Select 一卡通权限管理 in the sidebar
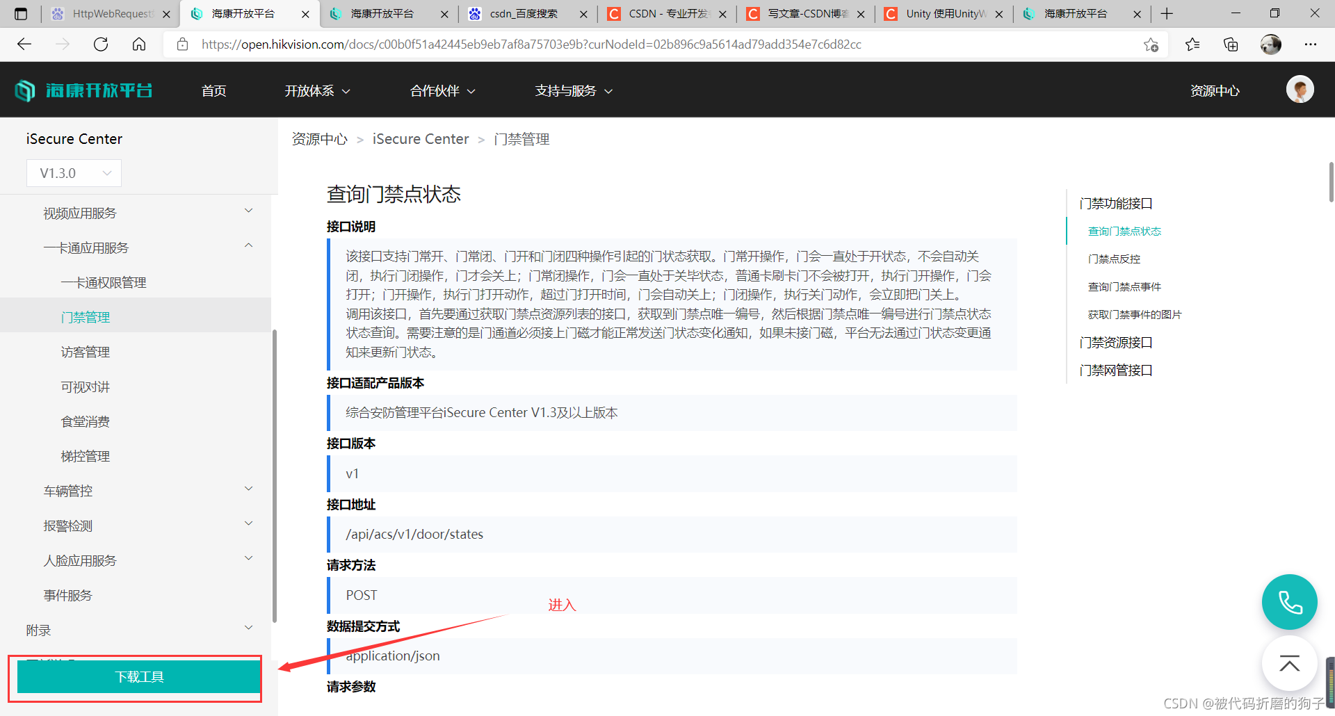 click(104, 283)
